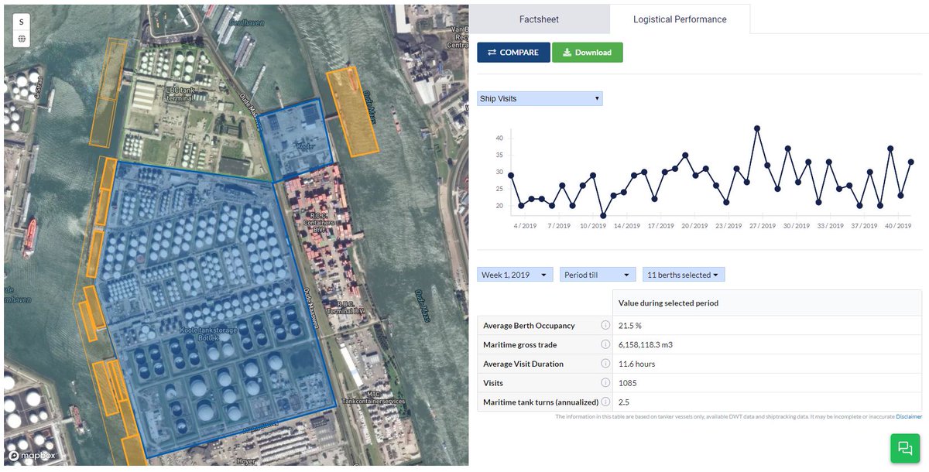Click the 11.6 hours value
929x472 pixels.
636,364
